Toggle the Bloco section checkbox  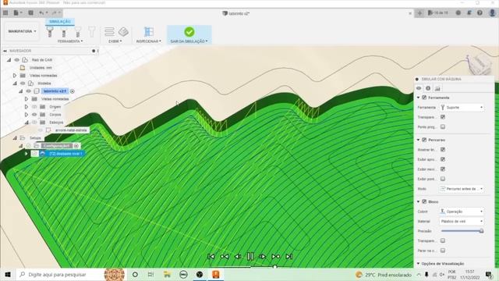pos(424,201)
